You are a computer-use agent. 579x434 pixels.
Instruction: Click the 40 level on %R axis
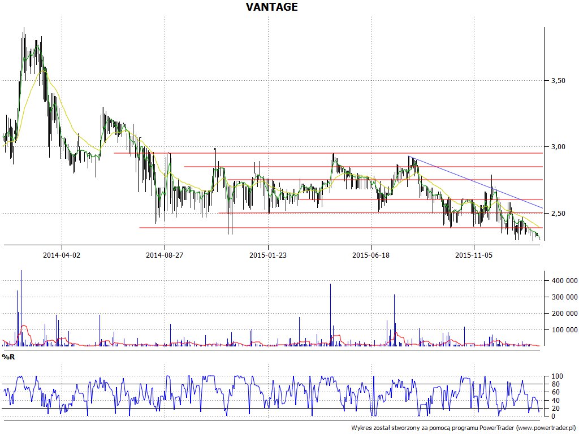pos(555,401)
